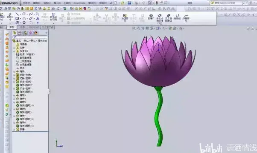The width and height of the screenshot is (257, 153).
Task: Click the blue Sigma toolbar icon
Action: 36,8
